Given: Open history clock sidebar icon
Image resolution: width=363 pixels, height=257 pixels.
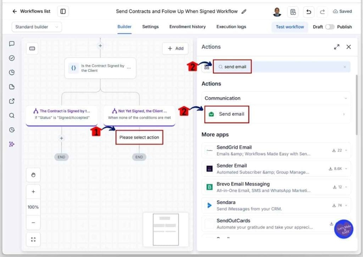Looking at the screenshot, I should (x=12, y=130).
